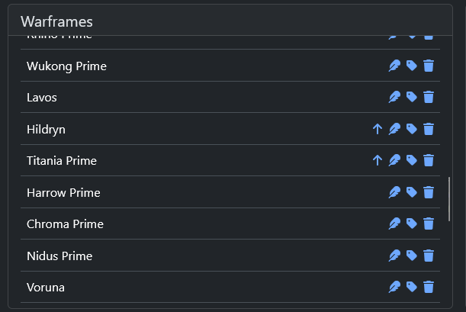Image resolution: width=466 pixels, height=312 pixels.
Task: Click the tag icon for Lavos
Action: (412, 97)
